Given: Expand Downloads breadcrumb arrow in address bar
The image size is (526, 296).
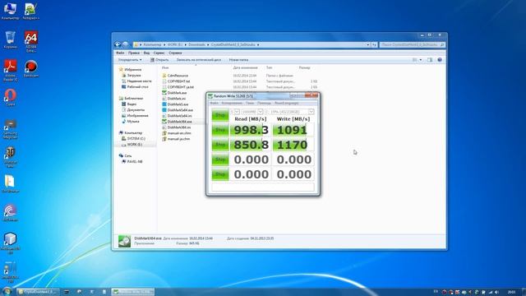Looking at the screenshot, I should 208,44.
